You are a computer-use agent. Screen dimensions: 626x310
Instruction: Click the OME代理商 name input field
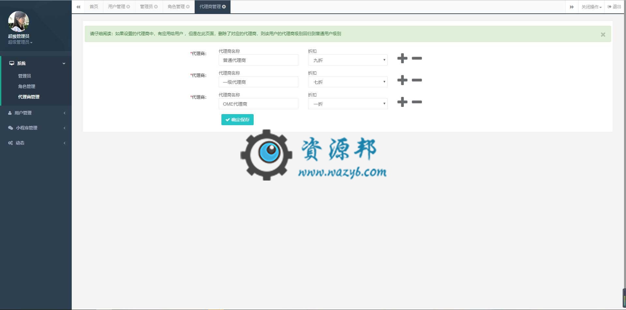pyautogui.click(x=258, y=104)
